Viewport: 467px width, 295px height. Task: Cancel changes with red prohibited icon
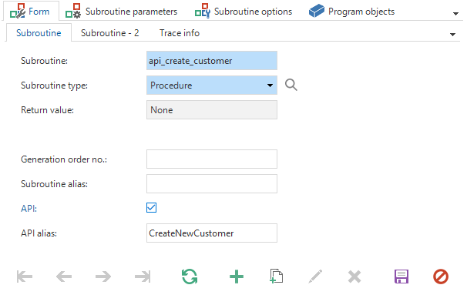point(441,277)
